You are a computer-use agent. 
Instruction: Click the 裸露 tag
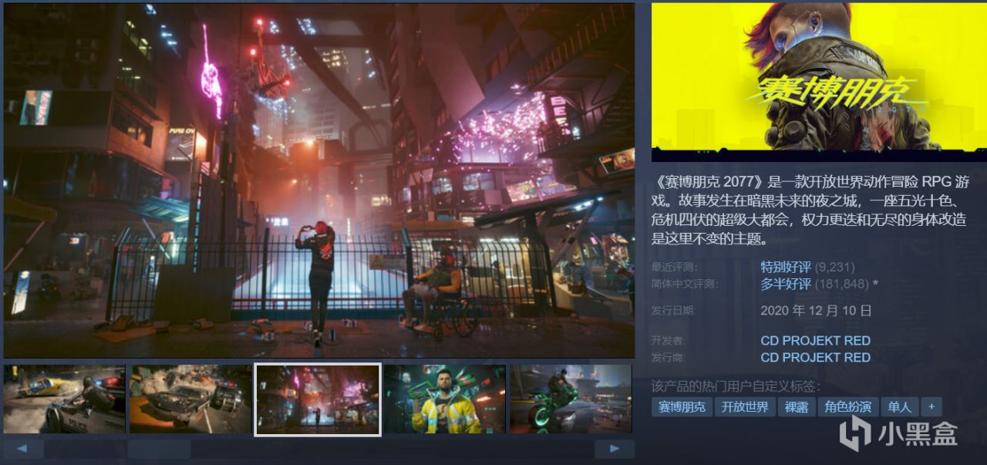coord(797,406)
